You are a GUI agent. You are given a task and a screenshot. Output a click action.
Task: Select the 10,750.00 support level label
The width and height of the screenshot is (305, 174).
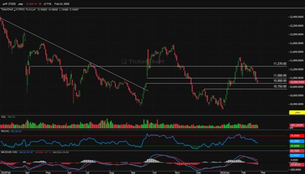(280, 86)
